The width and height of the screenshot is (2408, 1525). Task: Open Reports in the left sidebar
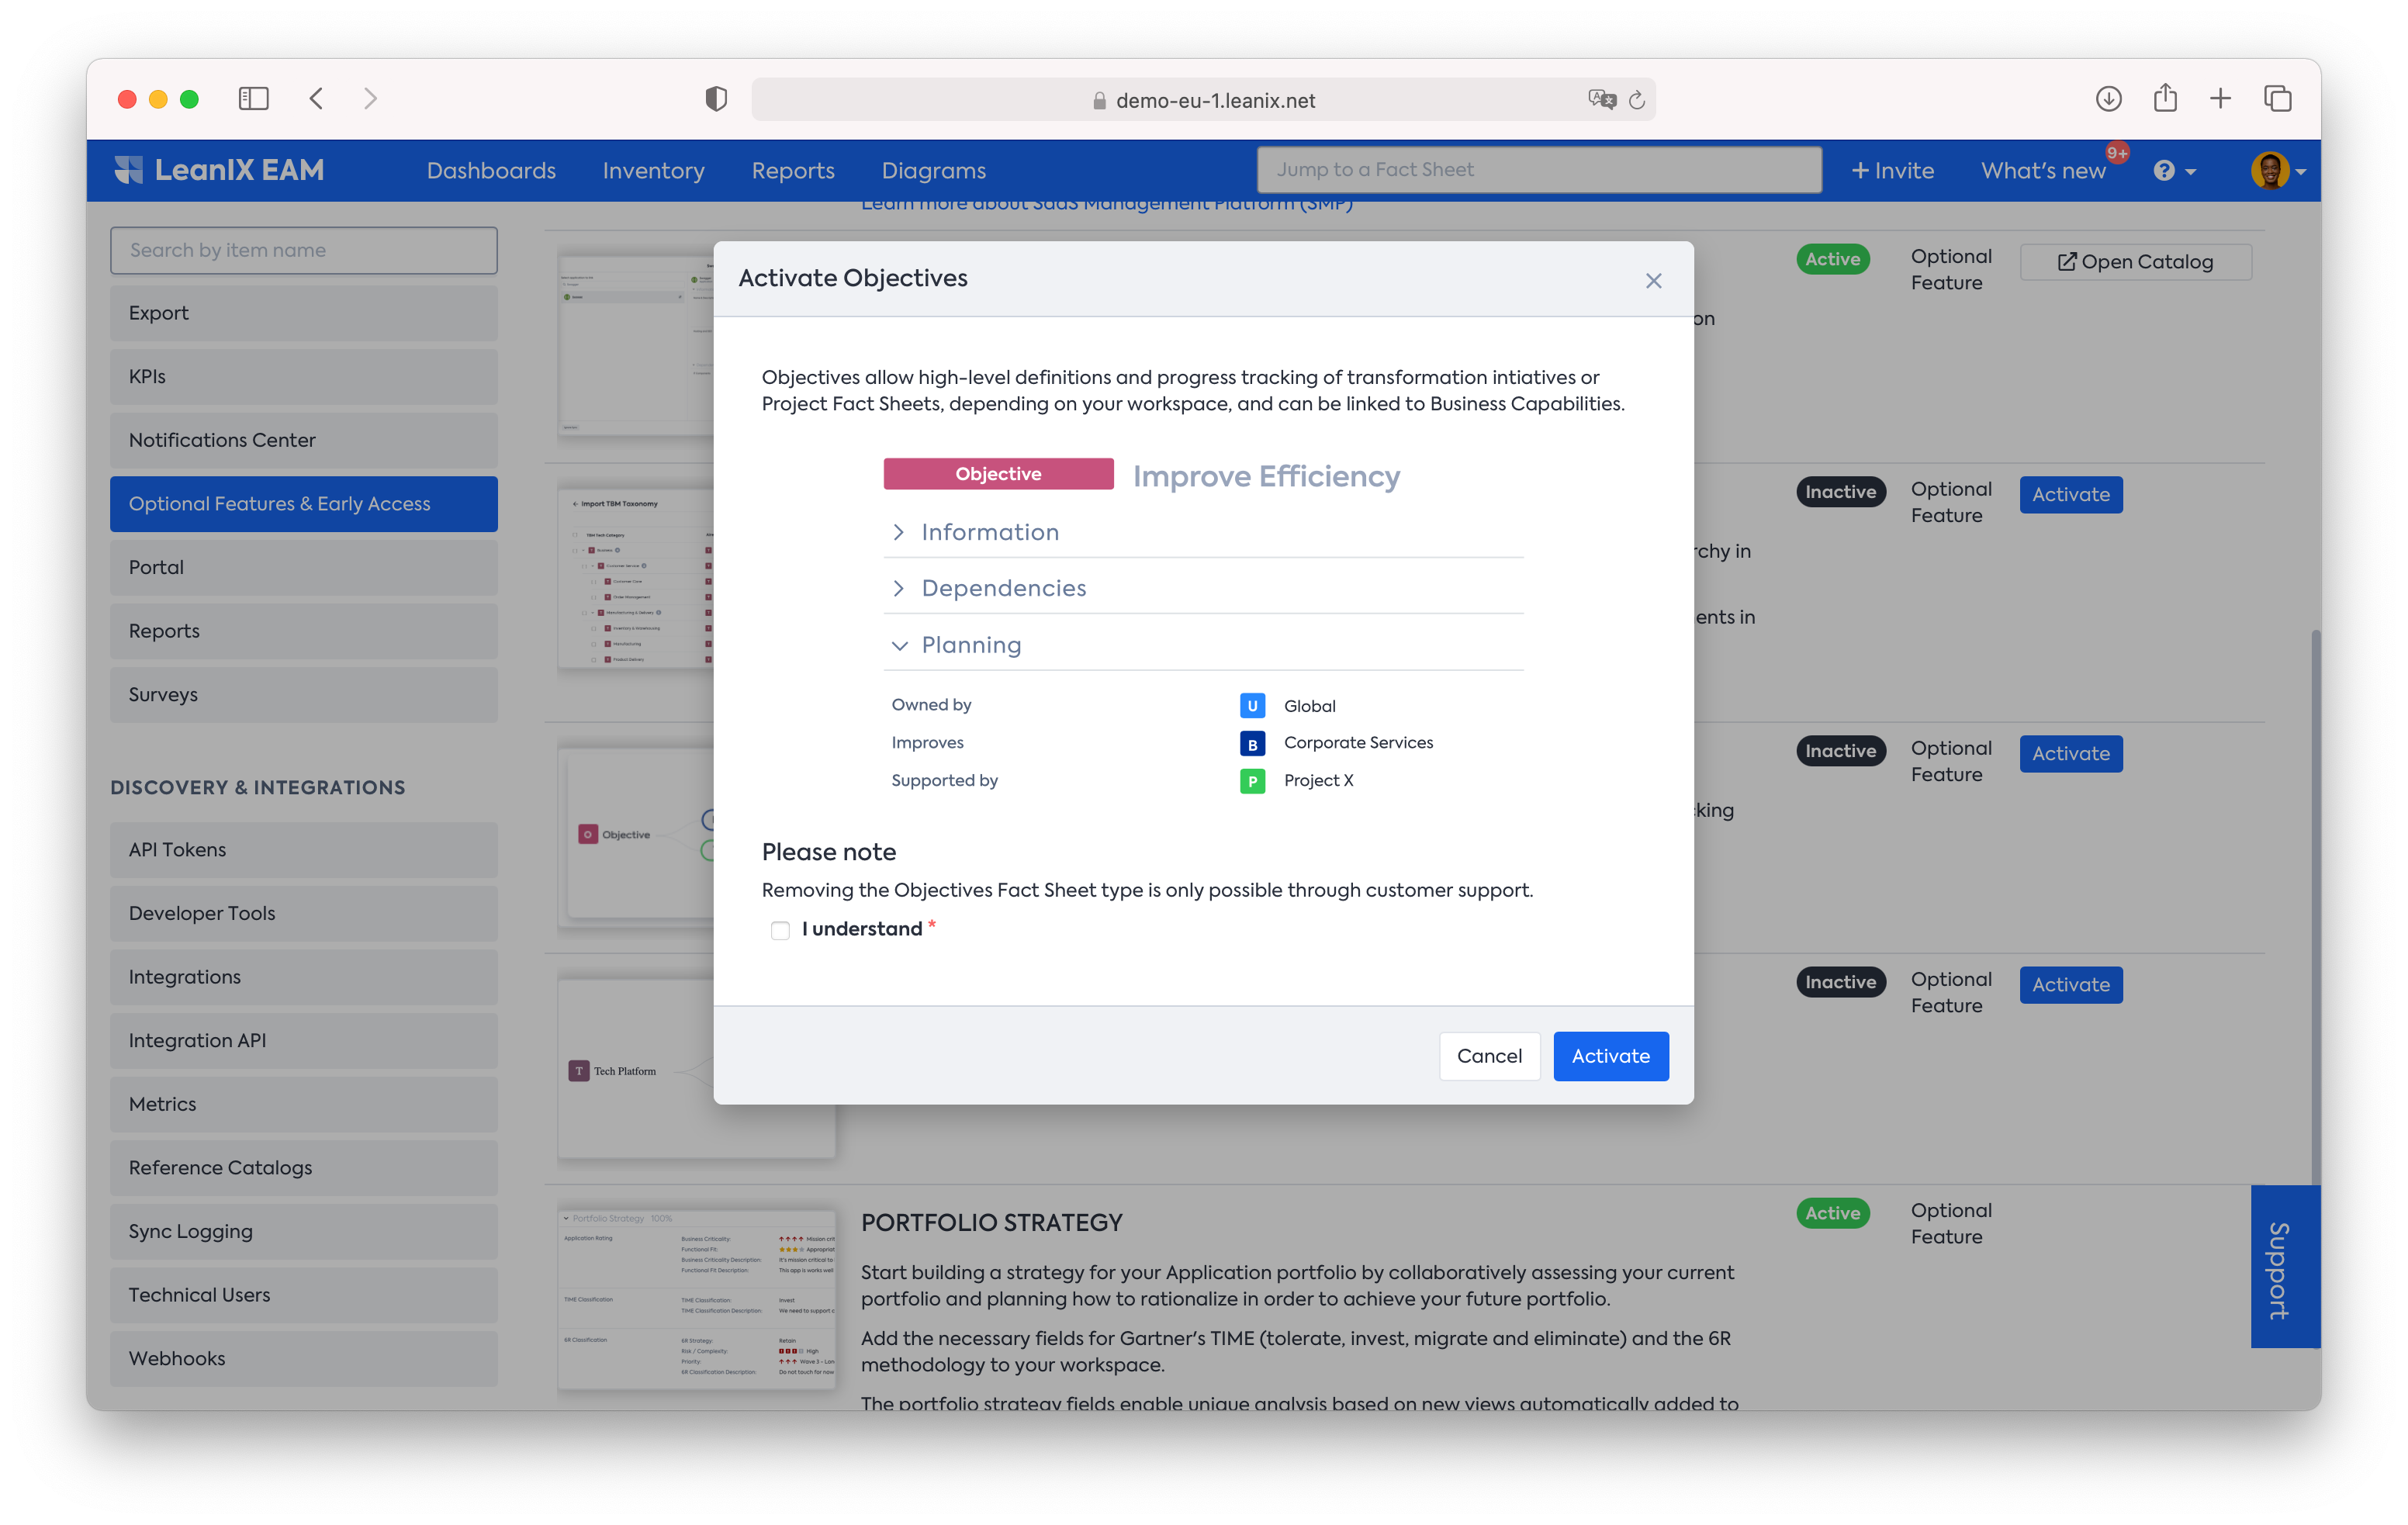303,631
